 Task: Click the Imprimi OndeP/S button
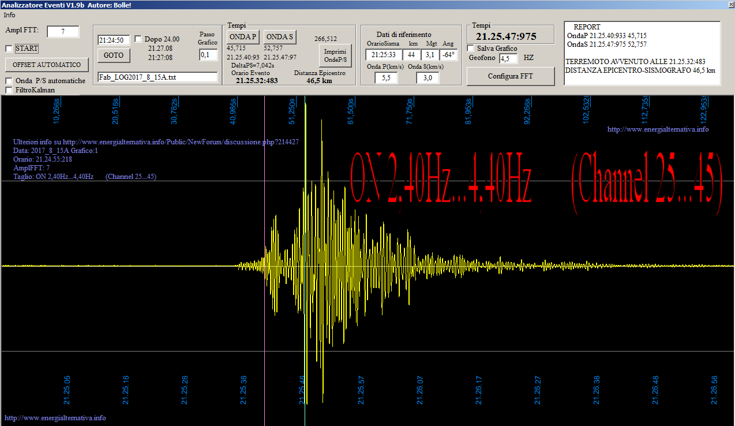click(335, 56)
